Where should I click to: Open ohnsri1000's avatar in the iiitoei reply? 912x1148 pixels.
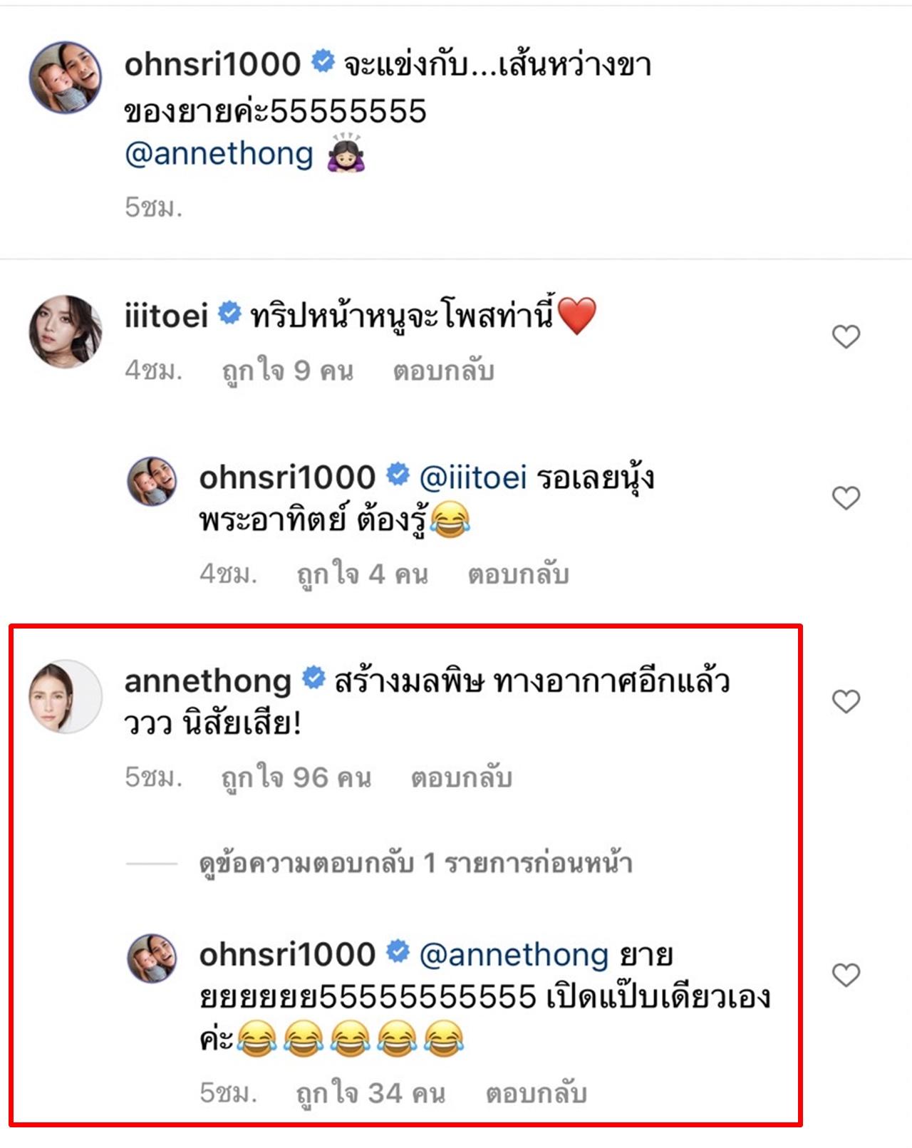point(152,481)
